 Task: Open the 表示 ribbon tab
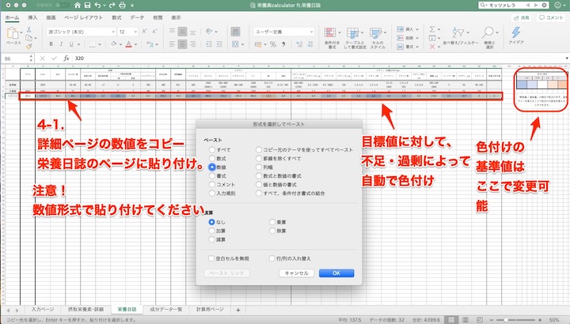[177, 17]
